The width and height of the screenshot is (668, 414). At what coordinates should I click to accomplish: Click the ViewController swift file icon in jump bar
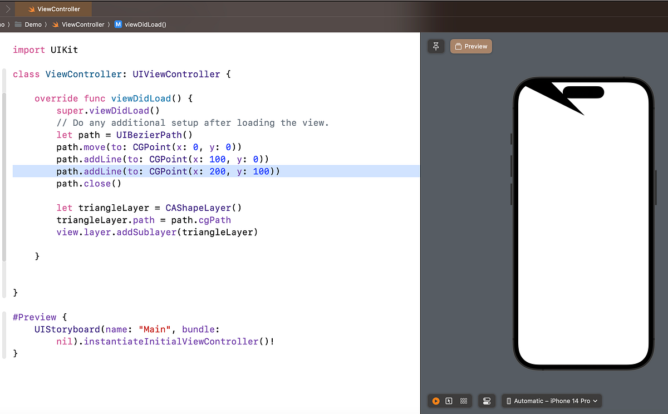56,24
